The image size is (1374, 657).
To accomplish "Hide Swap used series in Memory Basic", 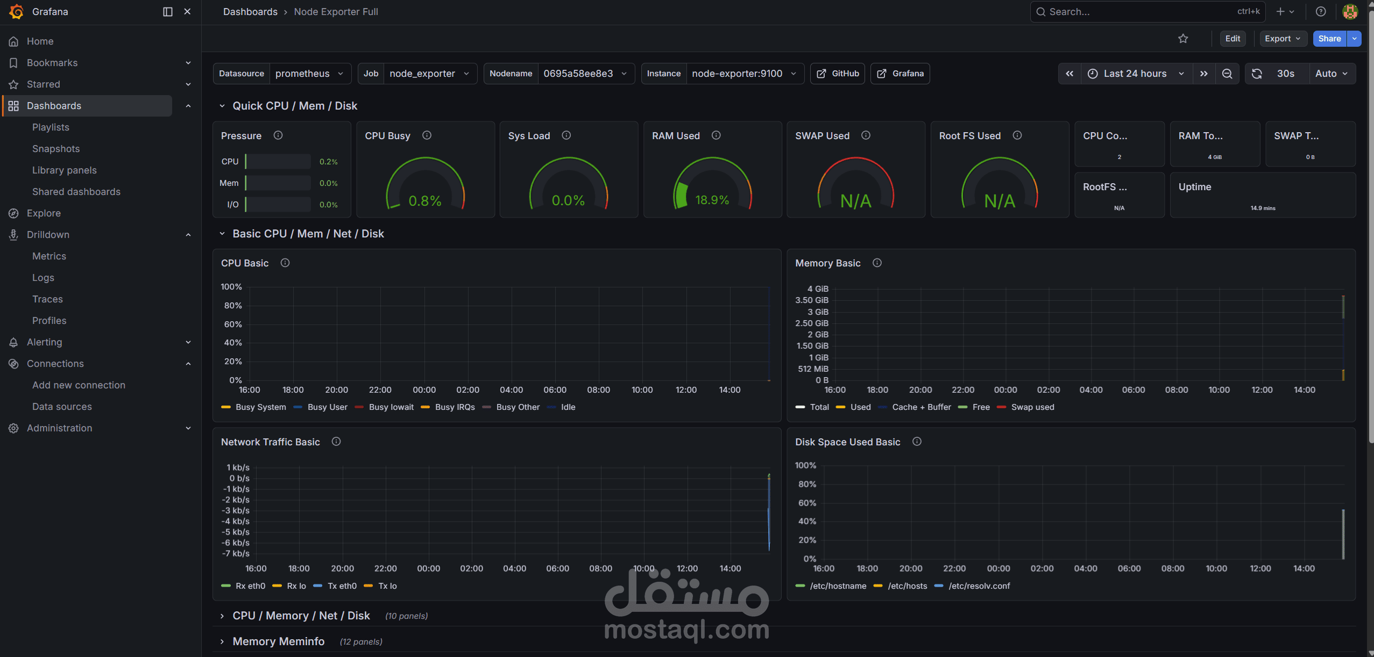I will pyautogui.click(x=1032, y=407).
